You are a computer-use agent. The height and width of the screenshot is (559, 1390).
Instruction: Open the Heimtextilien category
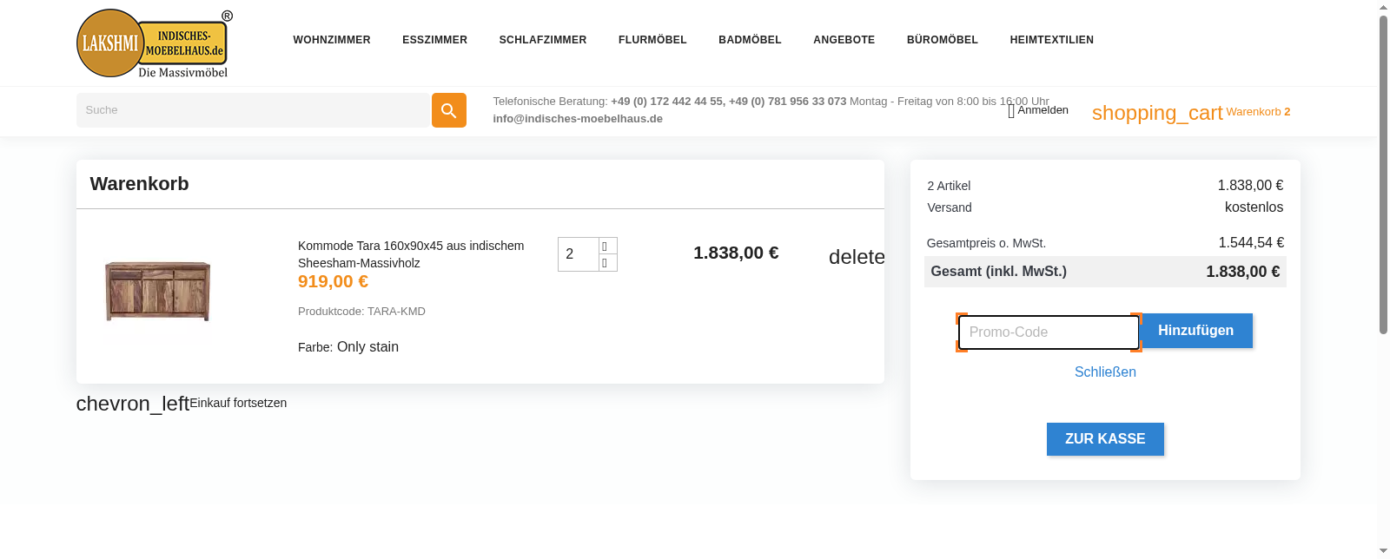tap(1051, 40)
